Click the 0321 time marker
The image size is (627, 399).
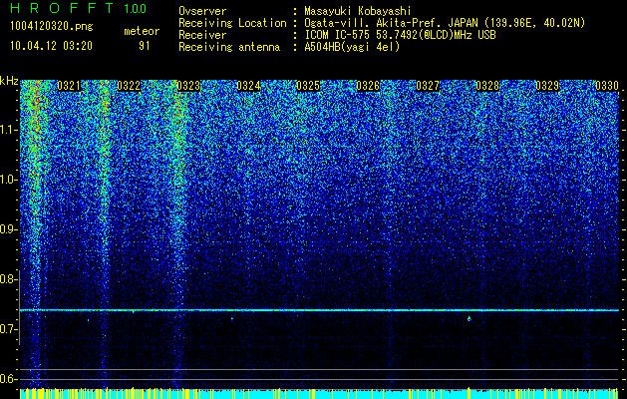pos(69,86)
